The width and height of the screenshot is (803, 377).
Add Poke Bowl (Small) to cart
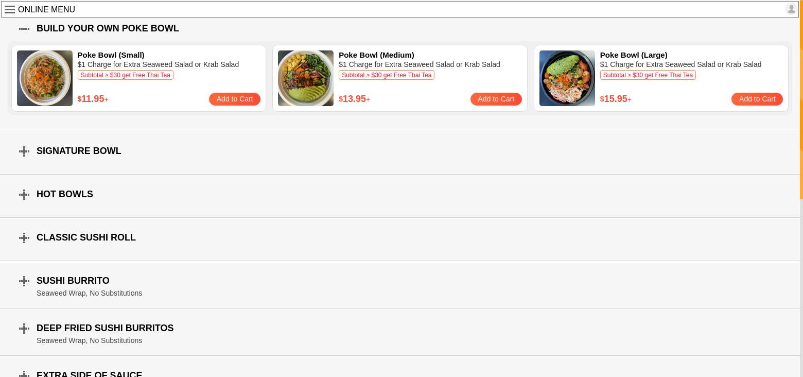click(235, 99)
